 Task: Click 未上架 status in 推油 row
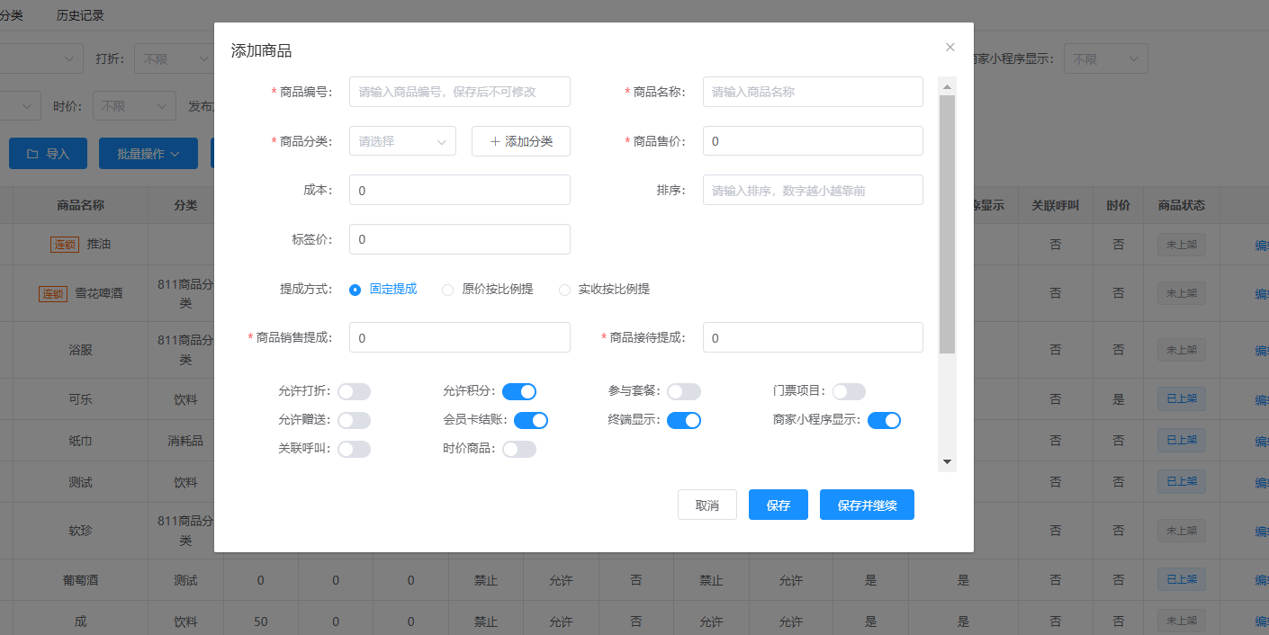click(x=1181, y=244)
